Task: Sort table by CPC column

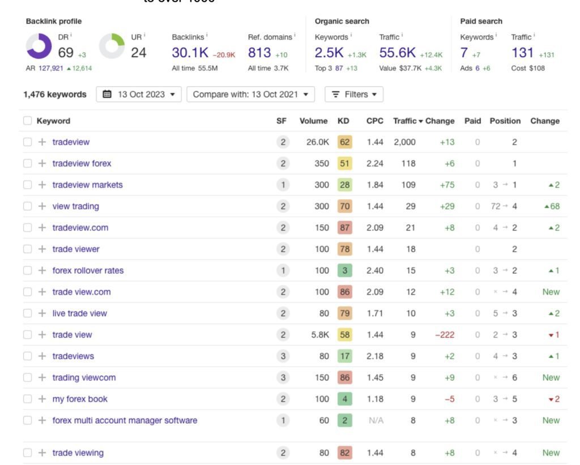Action: (375, 121)
